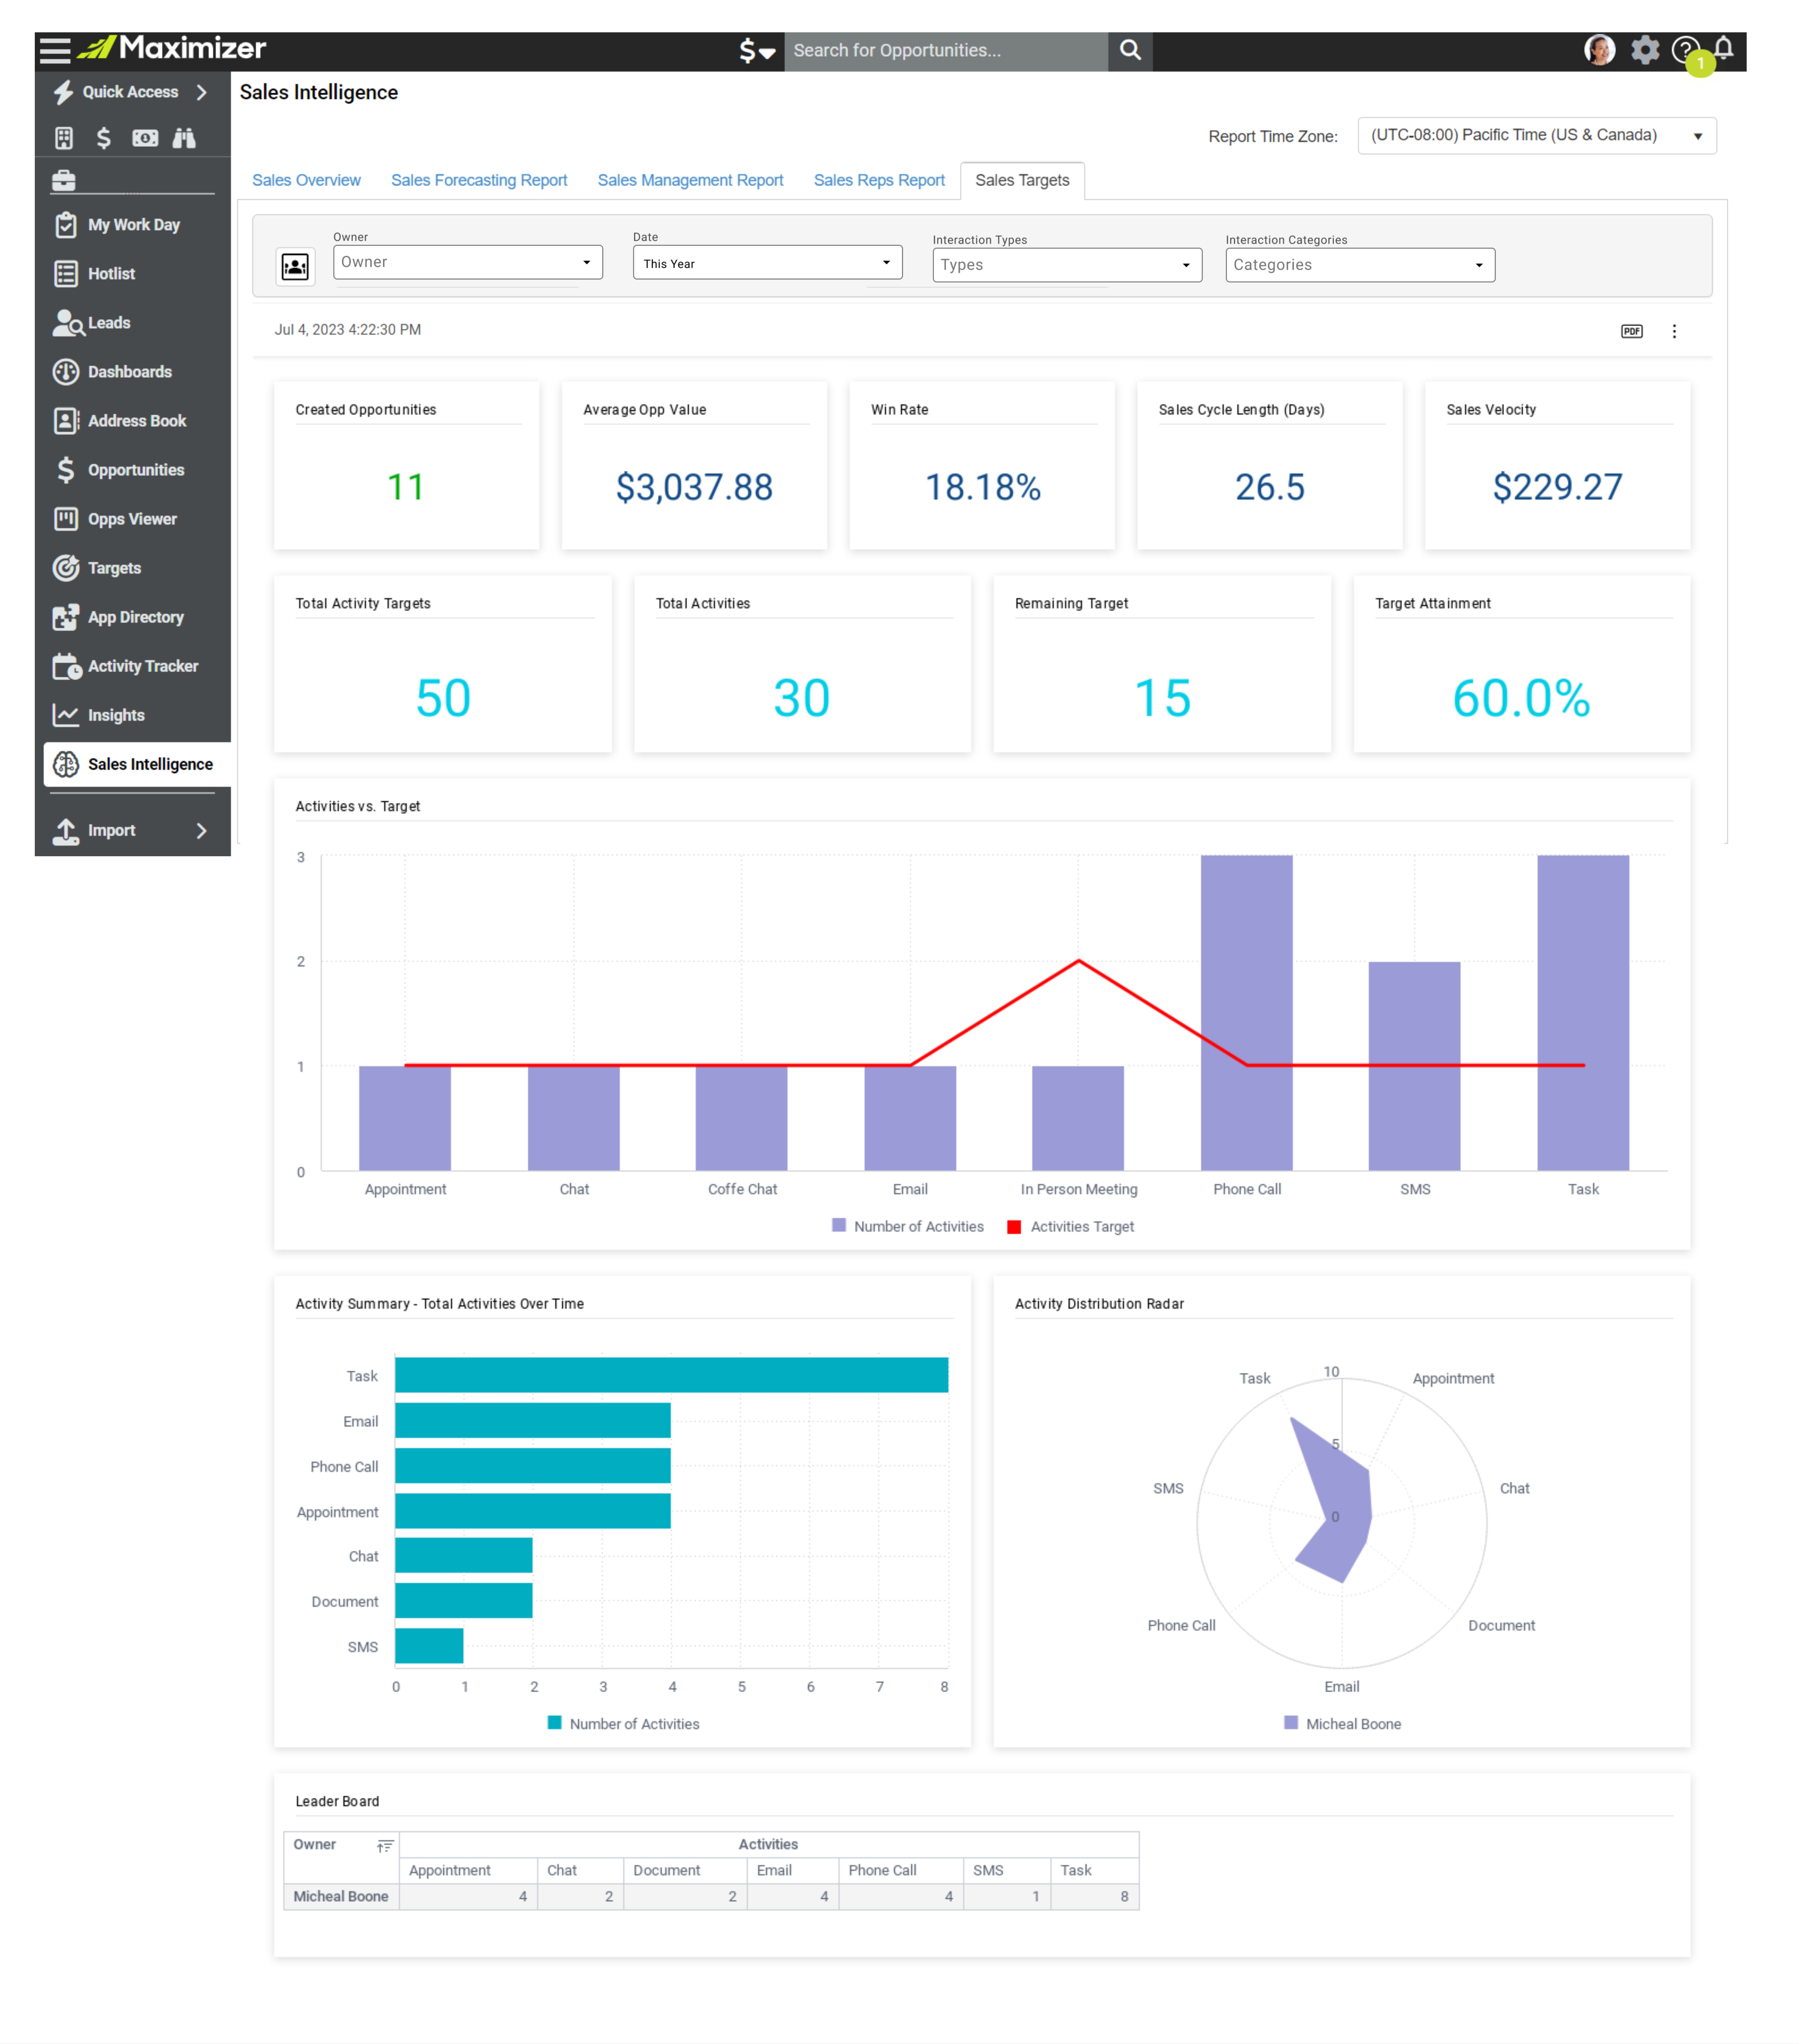Expand Quick Access menu
The width and height of the screenshot is (1799, 2044).
tap(132, 92)
